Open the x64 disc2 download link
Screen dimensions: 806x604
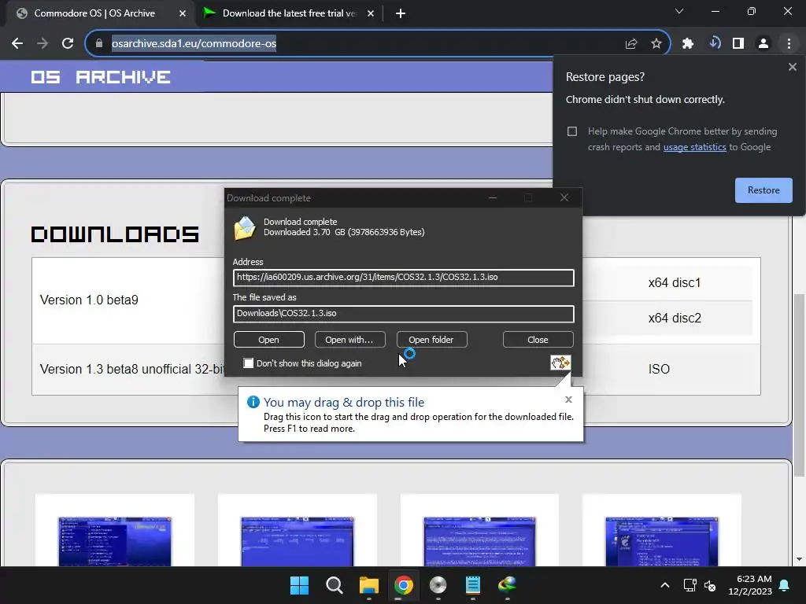coord(675,319)
